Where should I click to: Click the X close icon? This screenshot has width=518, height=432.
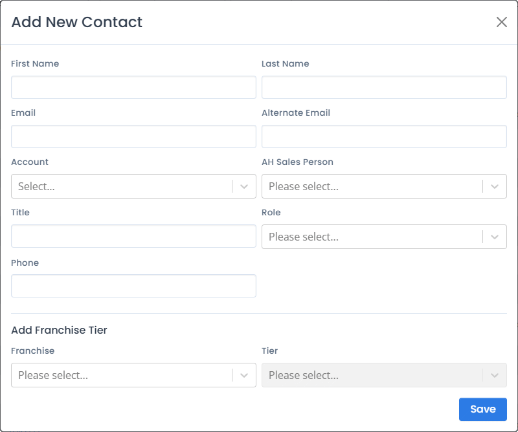coord(502,21)
